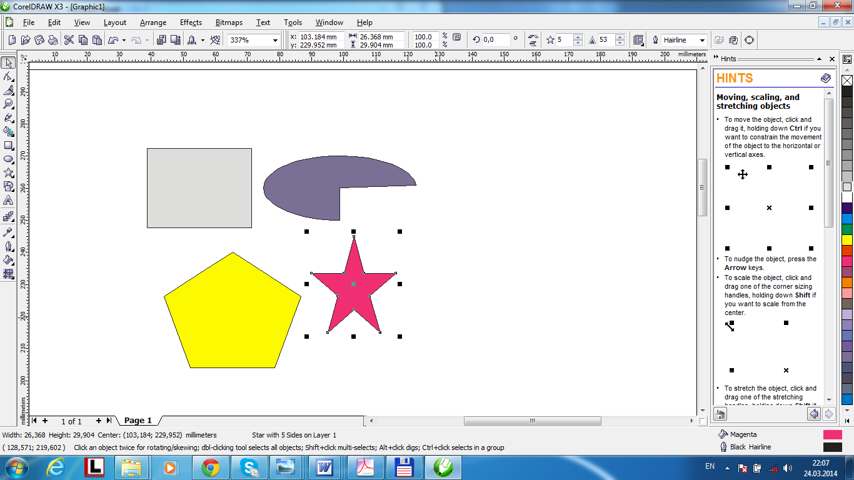854x480 pixels.
Task: Select the Crop tool in the toolbox
Action: pos(8,90)
